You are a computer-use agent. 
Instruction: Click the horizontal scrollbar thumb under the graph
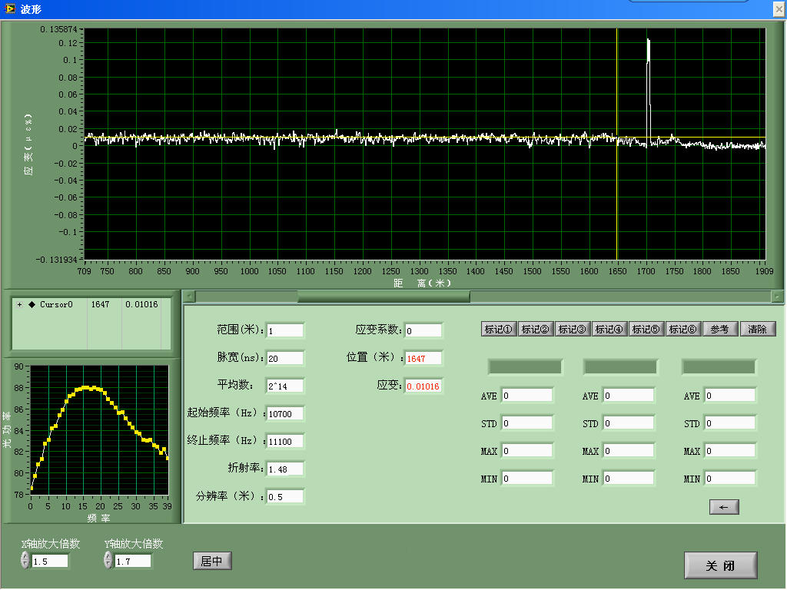[x=384, y=297]
